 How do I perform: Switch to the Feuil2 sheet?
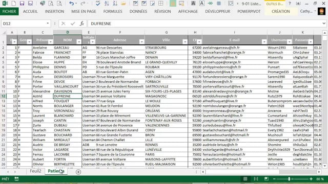point(35,171)
